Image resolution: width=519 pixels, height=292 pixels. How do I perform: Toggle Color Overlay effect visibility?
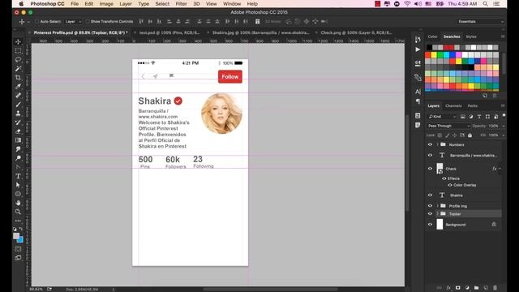[x=450, y=185]
